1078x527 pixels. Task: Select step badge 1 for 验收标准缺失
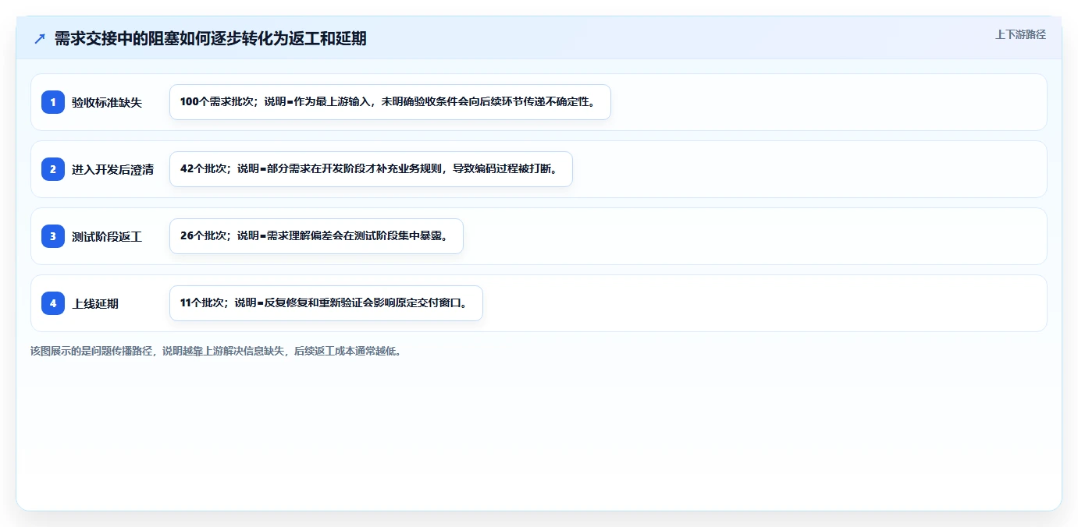(x=53, y=102)
